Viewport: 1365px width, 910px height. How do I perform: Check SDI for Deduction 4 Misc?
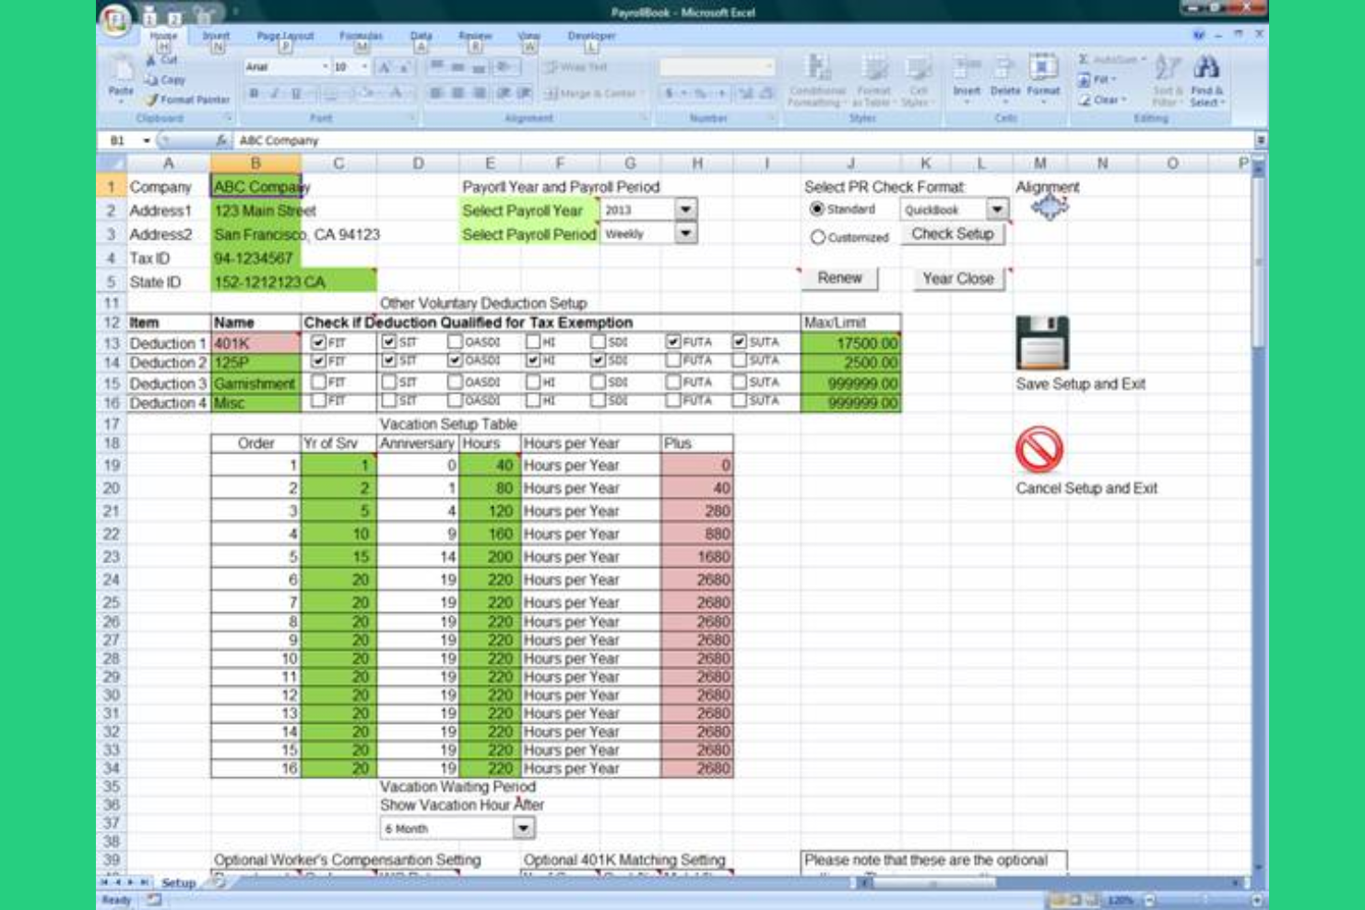[598, 401]
